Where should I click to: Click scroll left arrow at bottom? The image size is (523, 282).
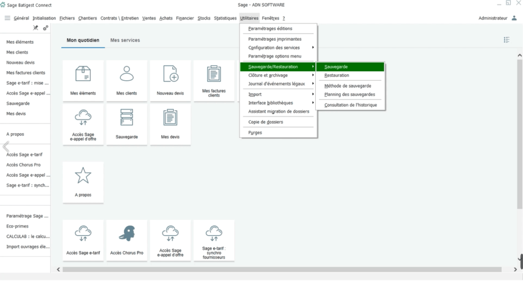[x=58, y=269]
